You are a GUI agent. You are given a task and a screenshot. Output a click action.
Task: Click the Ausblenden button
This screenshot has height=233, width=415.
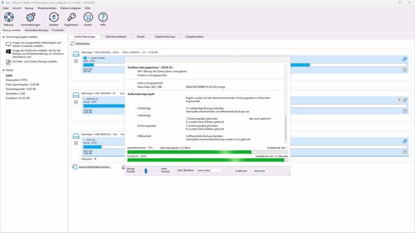[x=241, y=171]
